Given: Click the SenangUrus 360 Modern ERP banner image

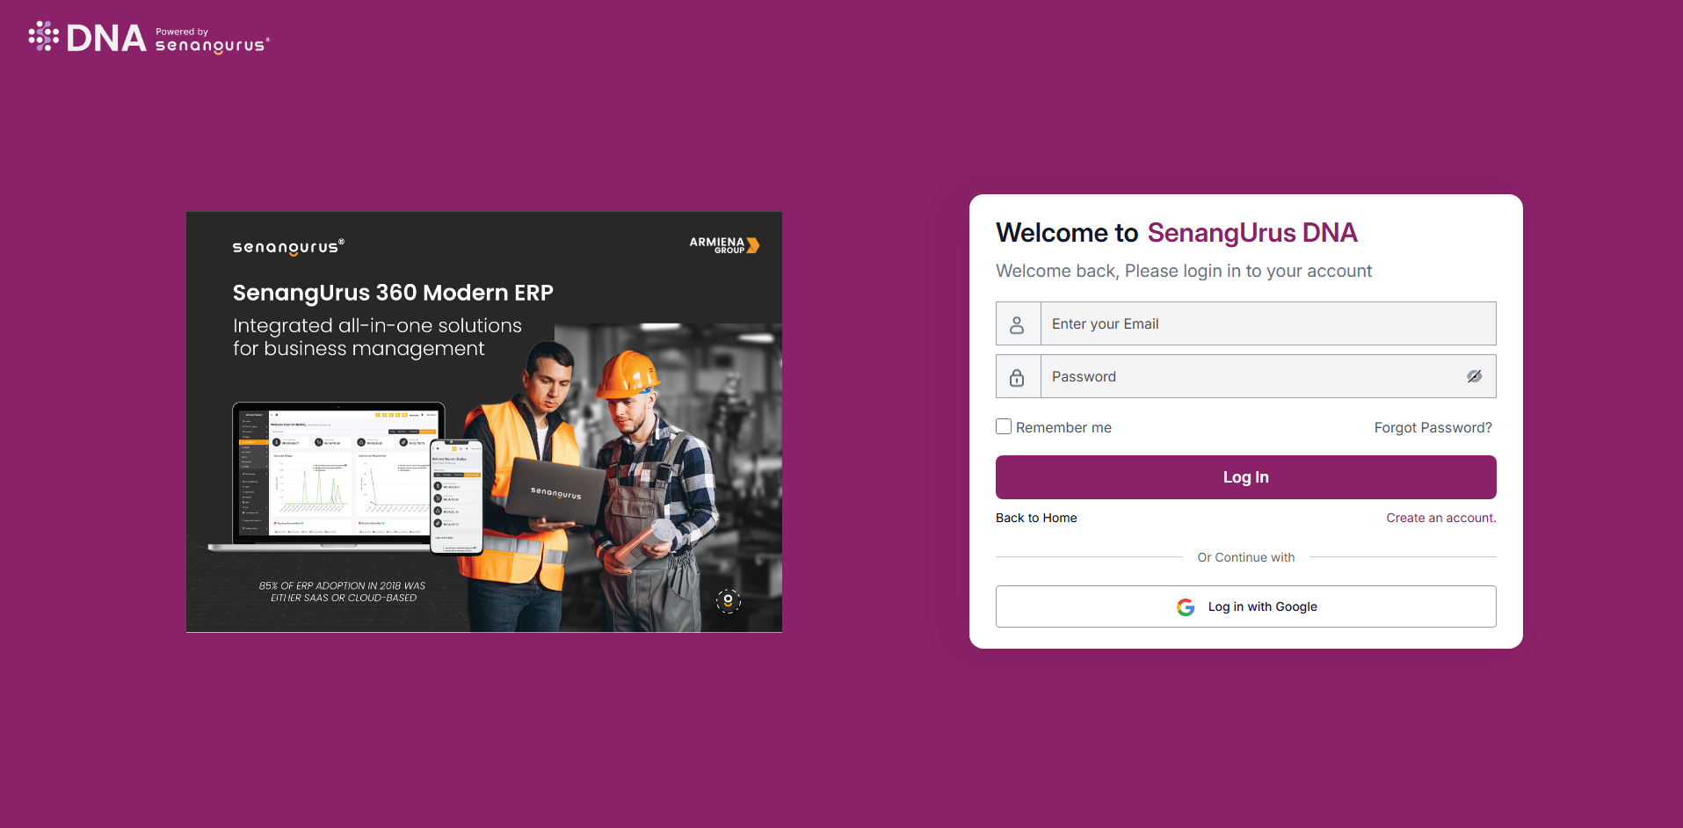Looking at the screenshot, I should coord(484,422).
